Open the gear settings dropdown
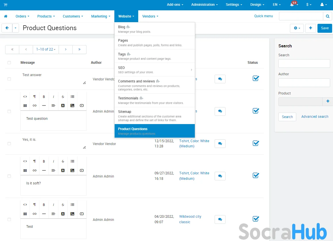The height and width of the screenshot is (241, 333). pyautogui.click(x=297, y=28)
